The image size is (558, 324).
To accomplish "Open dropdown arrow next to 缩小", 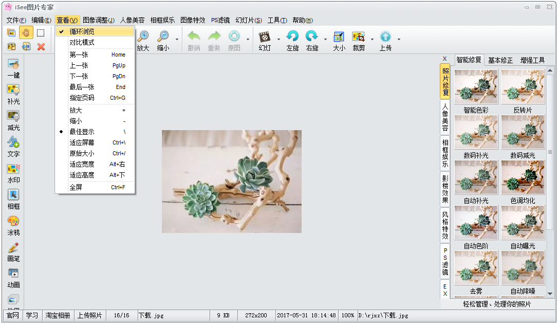I will tap(177, 39).
